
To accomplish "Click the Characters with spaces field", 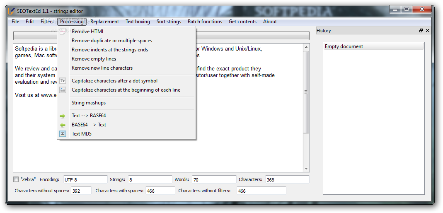I will (x=160, y=191).
